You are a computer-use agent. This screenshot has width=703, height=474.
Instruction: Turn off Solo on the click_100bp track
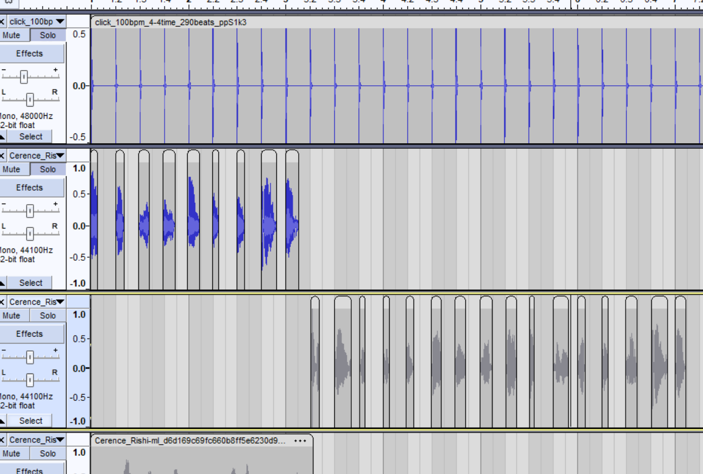pos(48,35)
